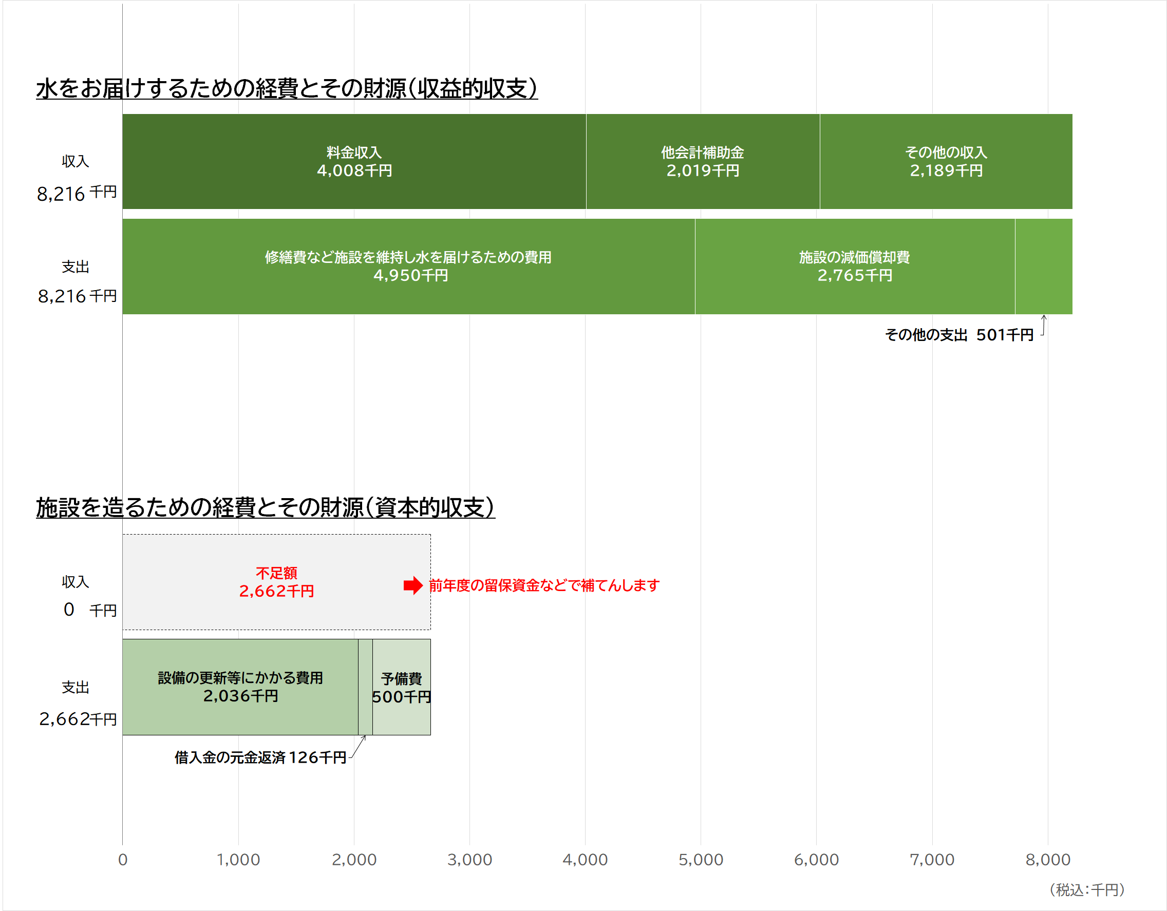Click the unlabeled その他の支出 segment at bar end
1167x911 pixels.
pyautogui.click(x=1043, y=266)
